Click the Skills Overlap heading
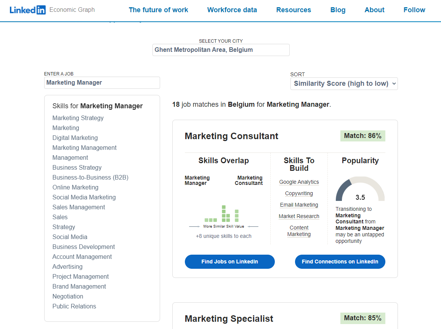This screenshot has height=329, width=441. point(224,160)
